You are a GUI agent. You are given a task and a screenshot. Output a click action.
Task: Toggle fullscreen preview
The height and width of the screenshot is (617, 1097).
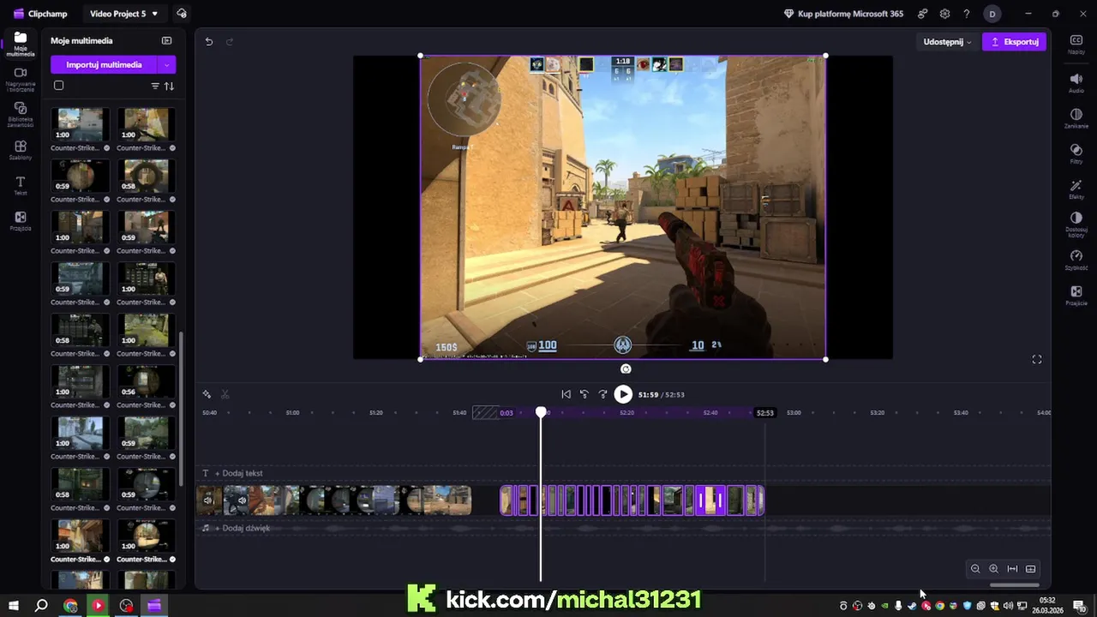(x=1037, y=360)
